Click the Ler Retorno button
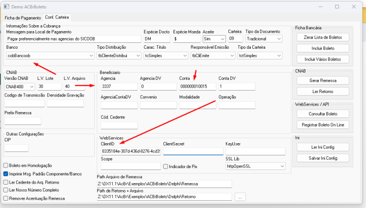 point(323,92)
